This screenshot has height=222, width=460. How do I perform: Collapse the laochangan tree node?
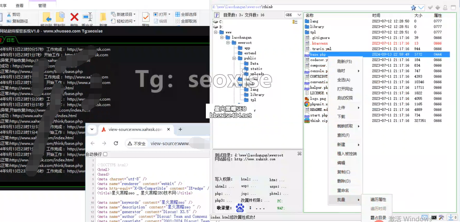(x=222, y=37)
